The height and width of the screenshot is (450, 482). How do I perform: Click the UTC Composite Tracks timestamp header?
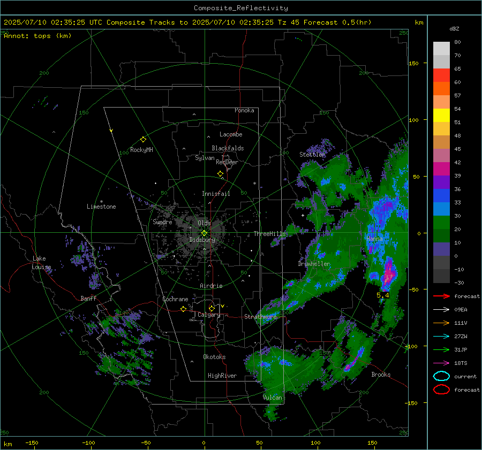[187, 22]
